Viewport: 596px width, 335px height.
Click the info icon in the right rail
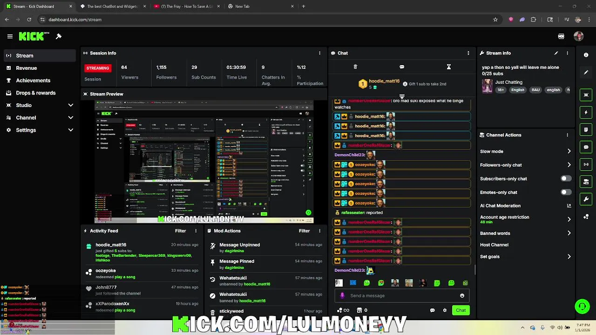[586, 55]
